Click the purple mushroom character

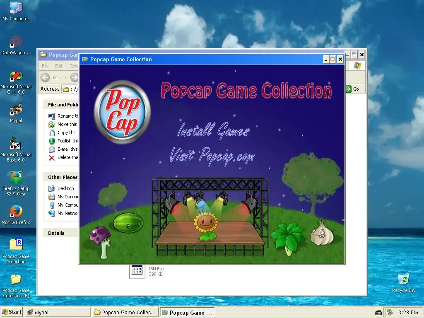click(x=101, y=242)
